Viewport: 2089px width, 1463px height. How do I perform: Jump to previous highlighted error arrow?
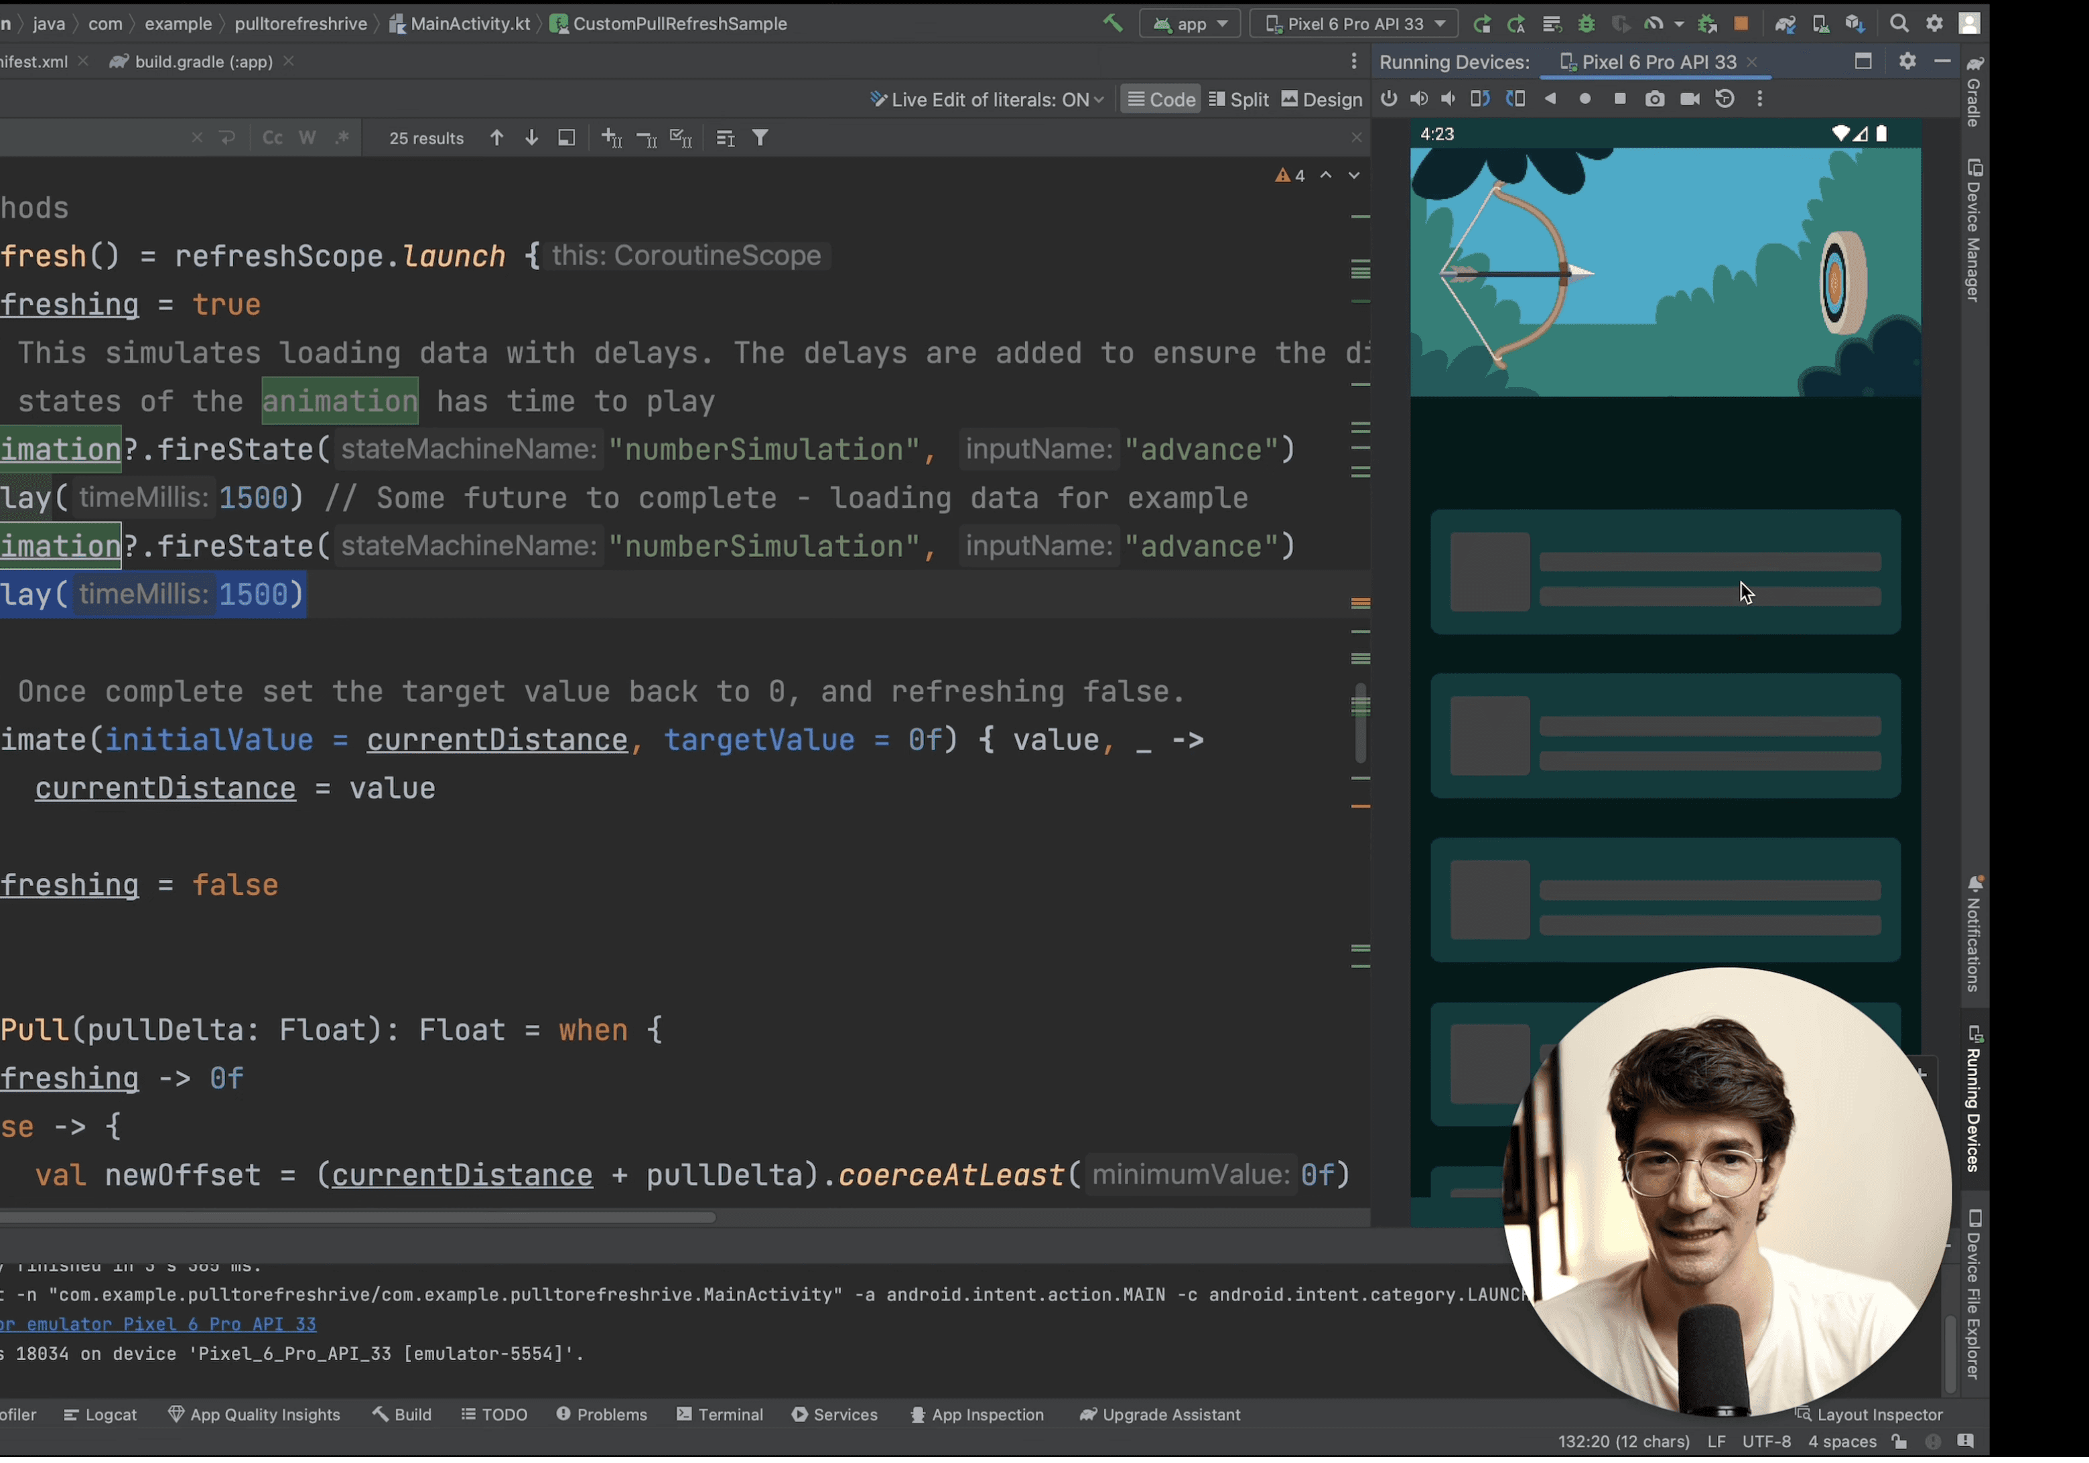tap(1327, 176)
